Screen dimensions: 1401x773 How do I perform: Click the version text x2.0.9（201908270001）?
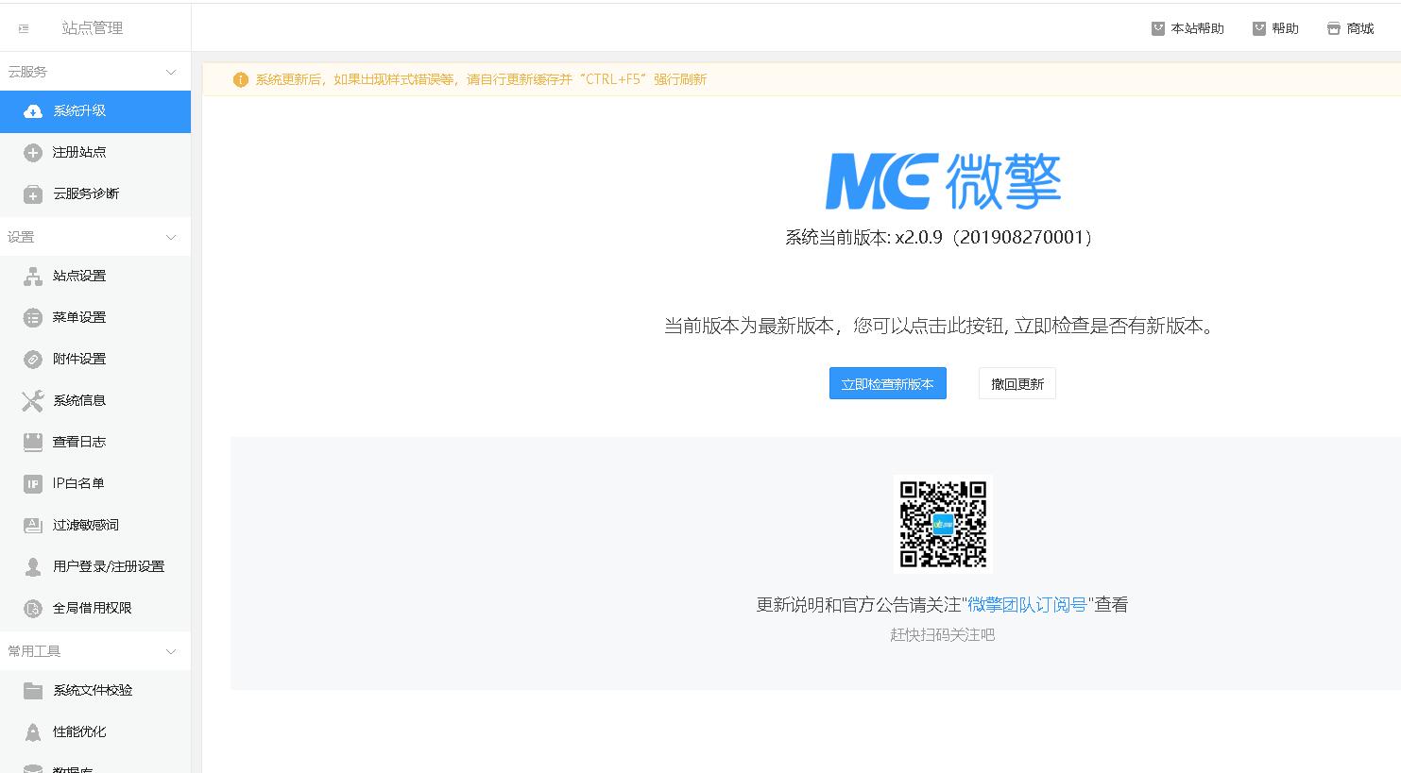(x=997, y=238)
